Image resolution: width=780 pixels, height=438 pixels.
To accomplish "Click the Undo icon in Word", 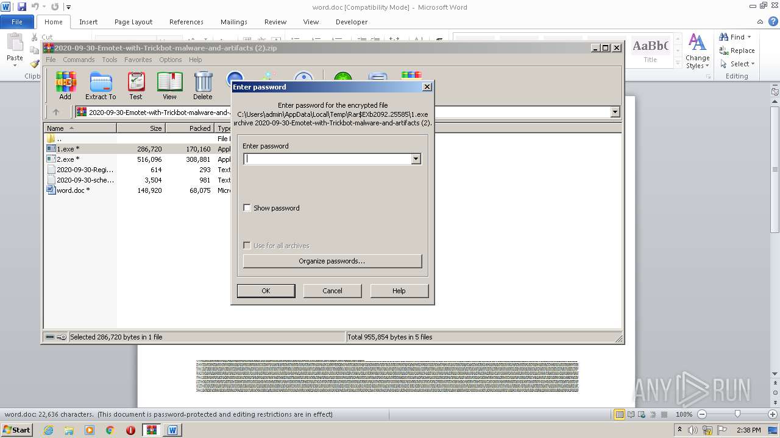I will tap(35, 7).
